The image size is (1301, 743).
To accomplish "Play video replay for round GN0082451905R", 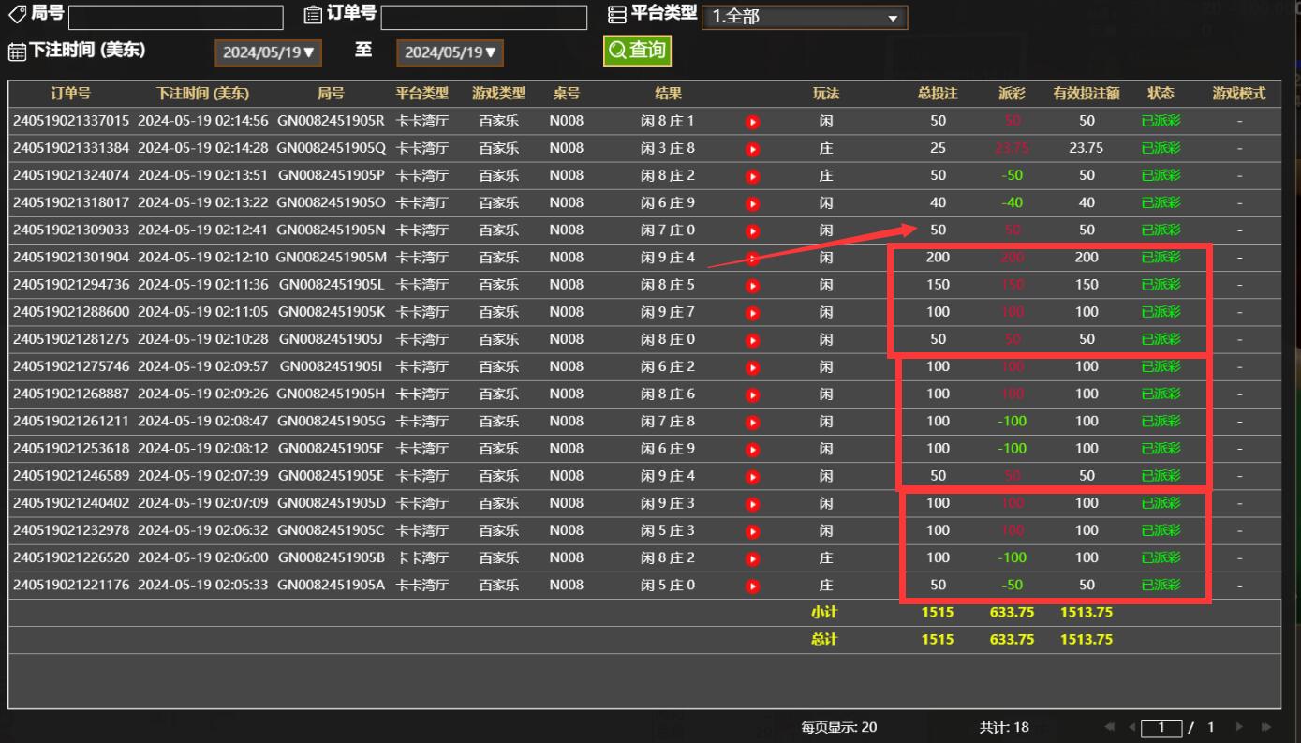I will pos(752,121).
